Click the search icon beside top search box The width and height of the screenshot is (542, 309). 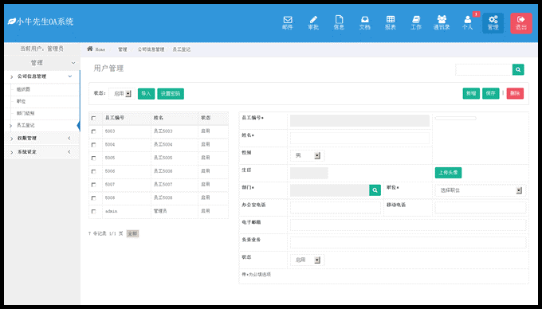pyautogui.click(x=518, y=69)
